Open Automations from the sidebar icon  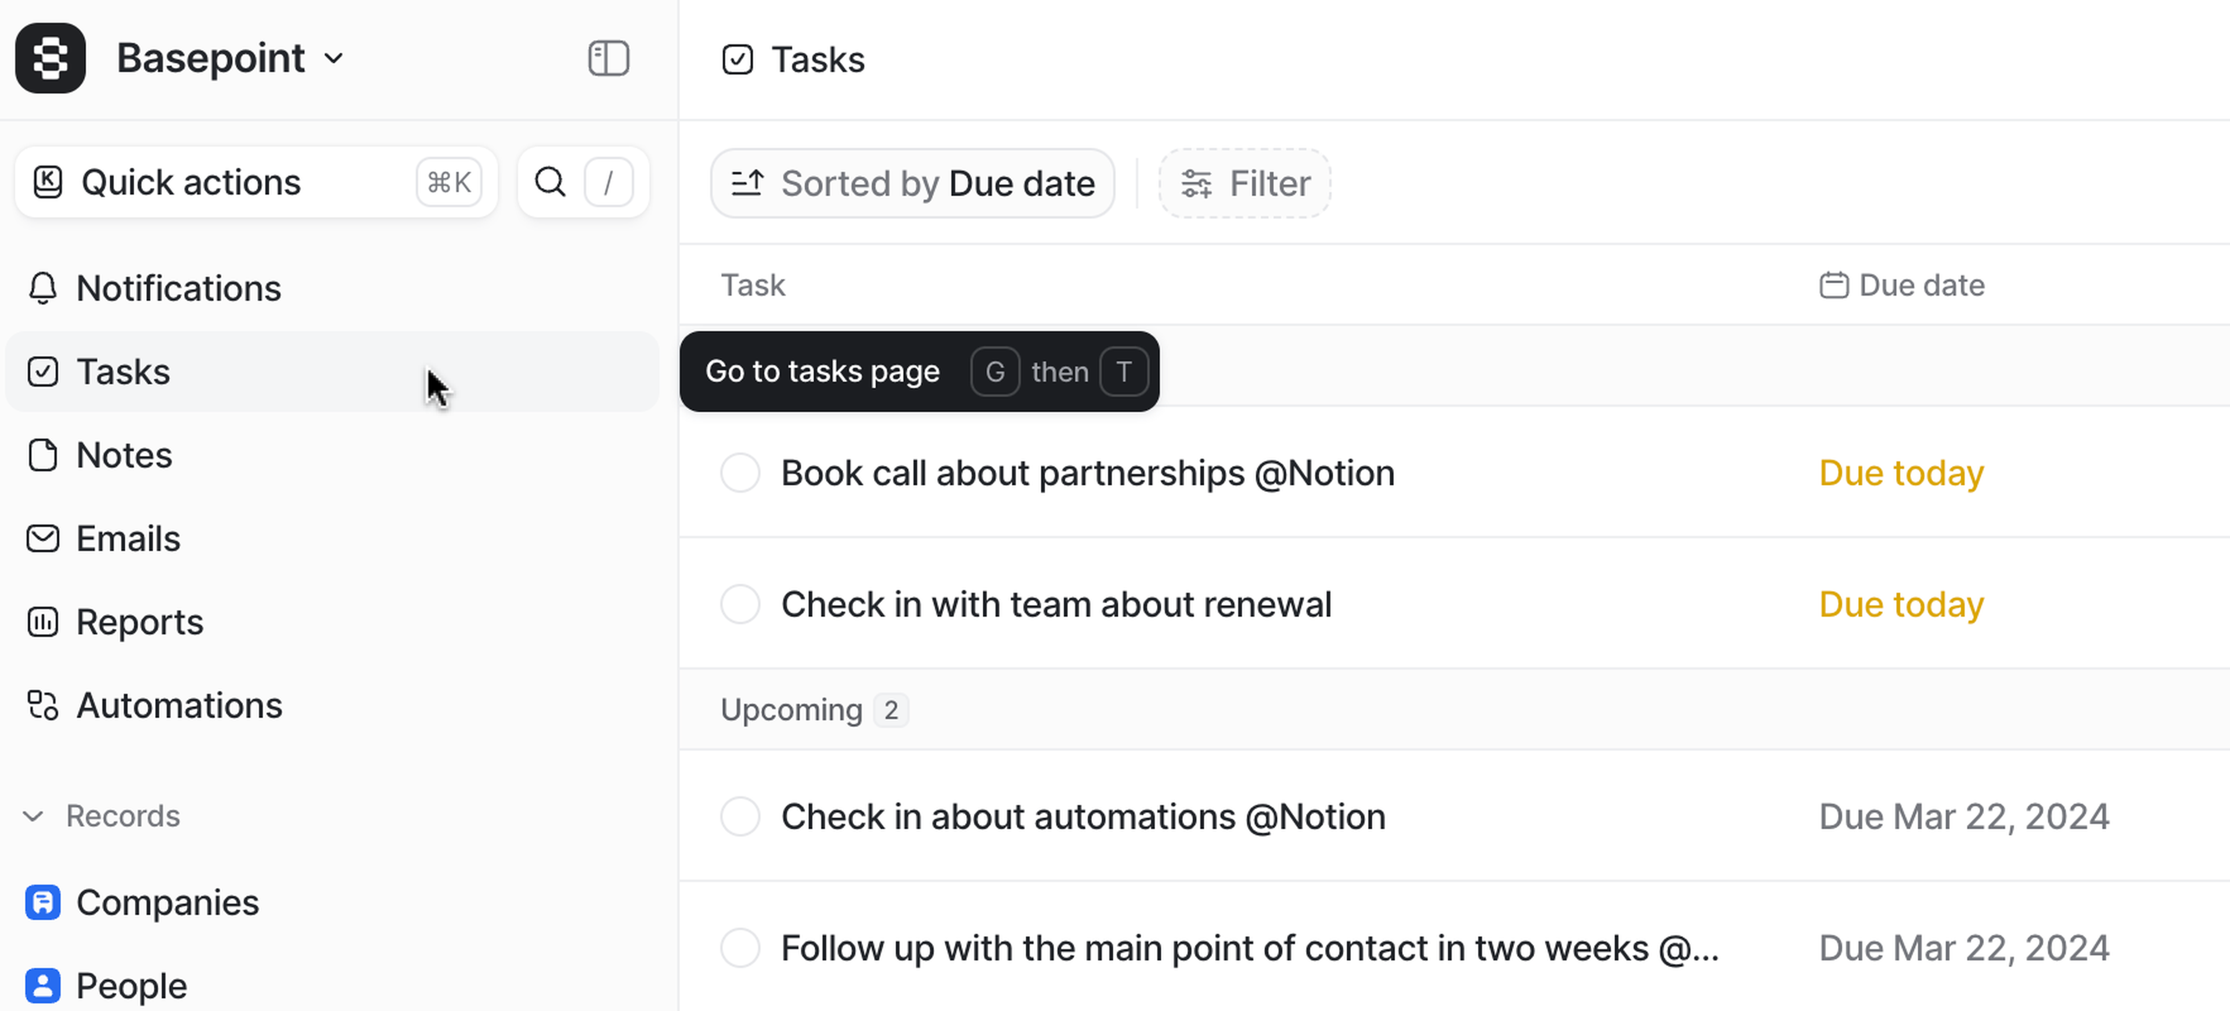[42, 706]
